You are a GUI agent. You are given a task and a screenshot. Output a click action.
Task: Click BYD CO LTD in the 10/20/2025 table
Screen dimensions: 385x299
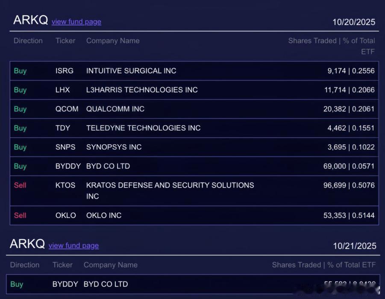[108, 166]
